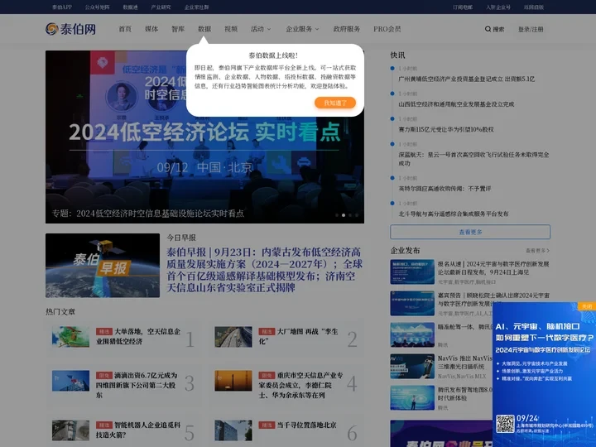Open news 北斗导航与高分遥感综合集成服务平台发布
The image size is (596, 447).
click(x=454, y=214)
